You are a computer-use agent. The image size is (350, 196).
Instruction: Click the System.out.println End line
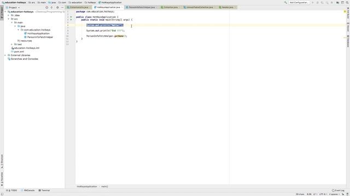point(106,30)
